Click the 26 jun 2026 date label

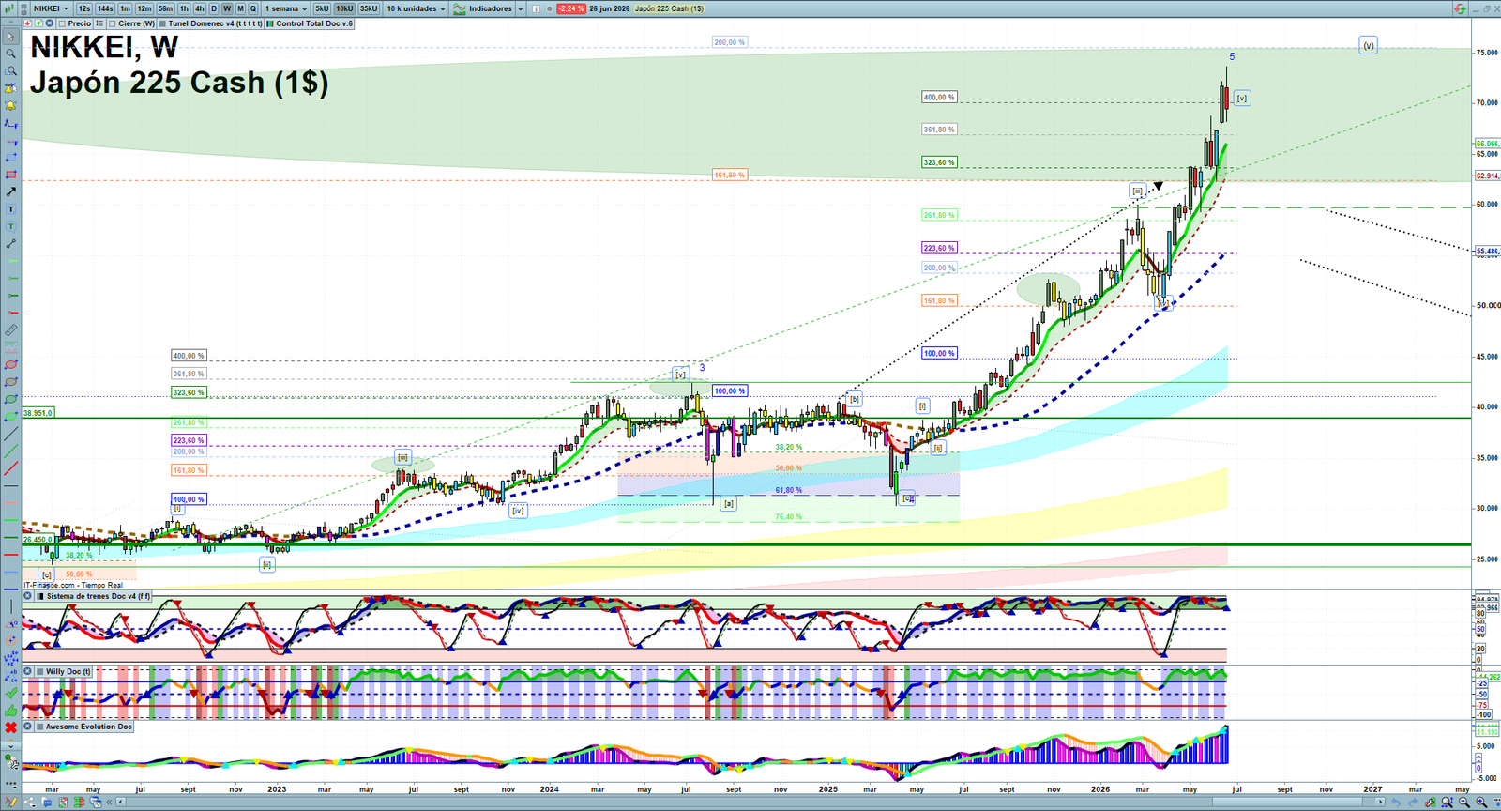point(609,8)
